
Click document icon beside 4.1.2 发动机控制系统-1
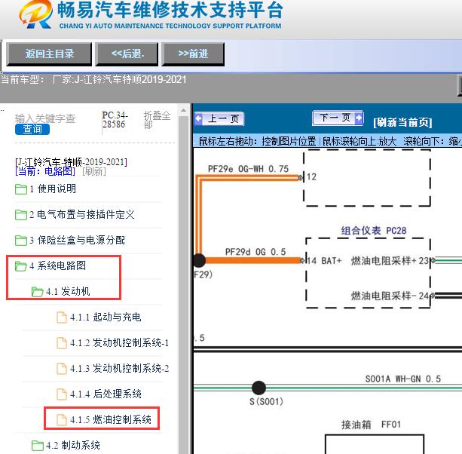(62, 343)
